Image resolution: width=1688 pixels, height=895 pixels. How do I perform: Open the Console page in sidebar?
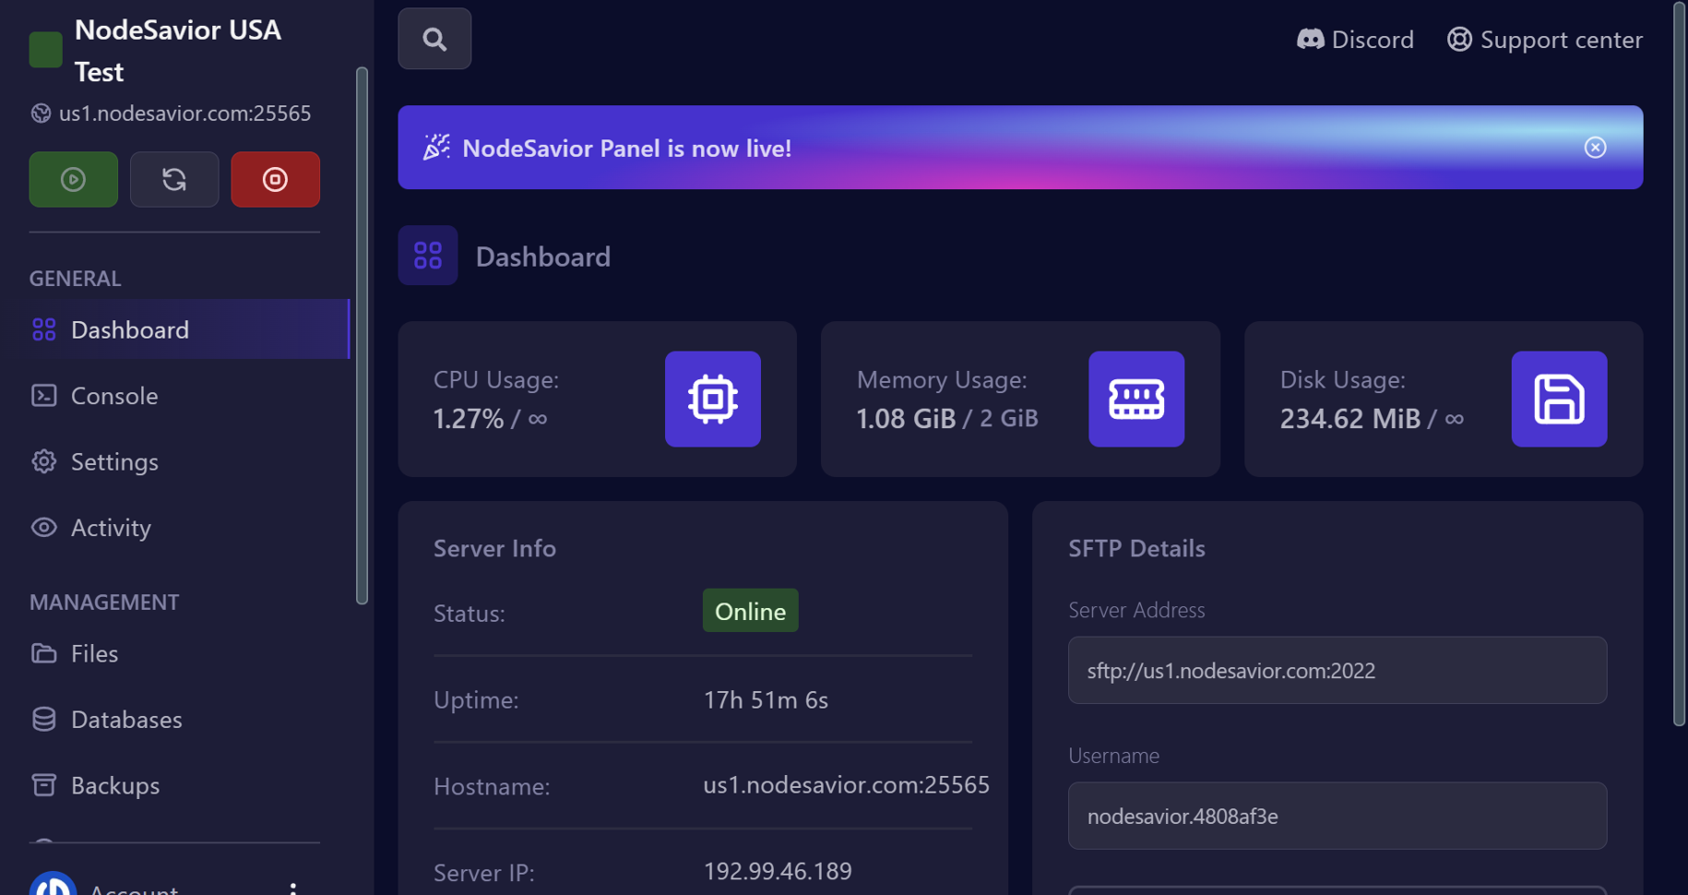[114, 396]
